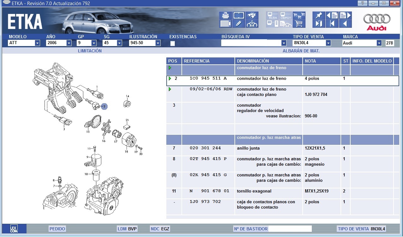
Task: Click the NOTA column header
Action: click(x=322, y=61)
